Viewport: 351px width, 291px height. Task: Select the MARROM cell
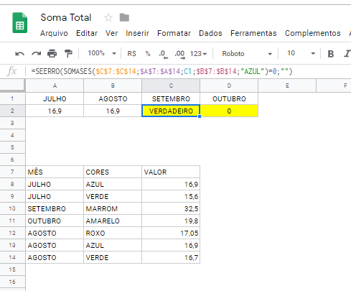pos(113,208)
